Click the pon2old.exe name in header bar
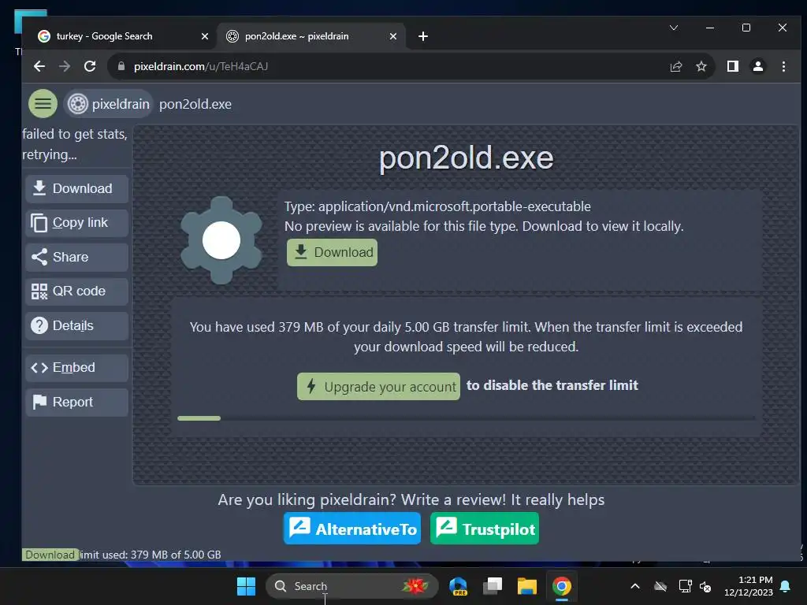 tap(195, 104)
